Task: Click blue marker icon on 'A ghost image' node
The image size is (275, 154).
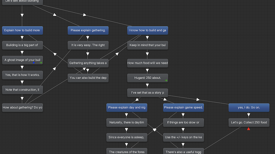Action: 34,63
